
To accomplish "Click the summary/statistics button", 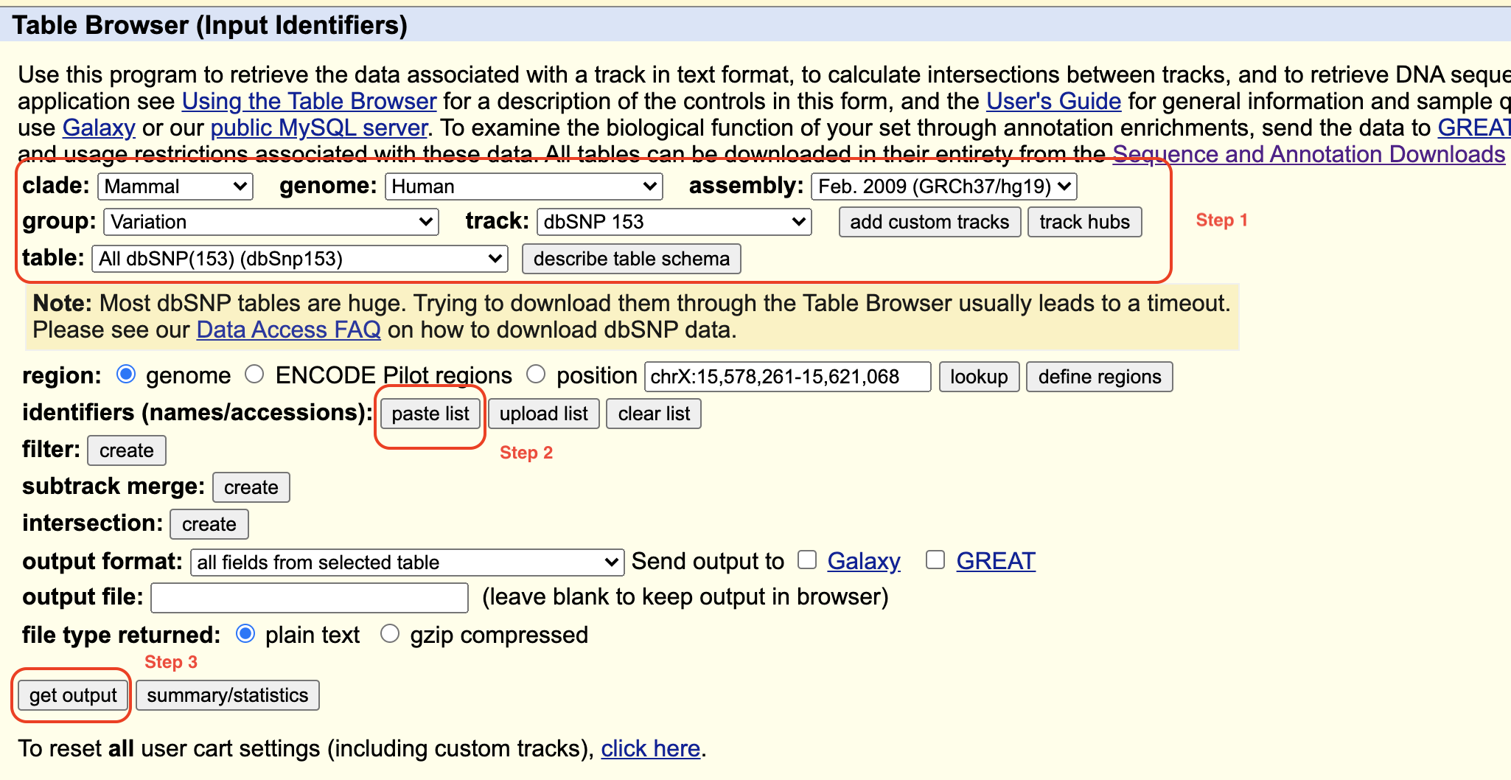I will click(x=227, y=694).
